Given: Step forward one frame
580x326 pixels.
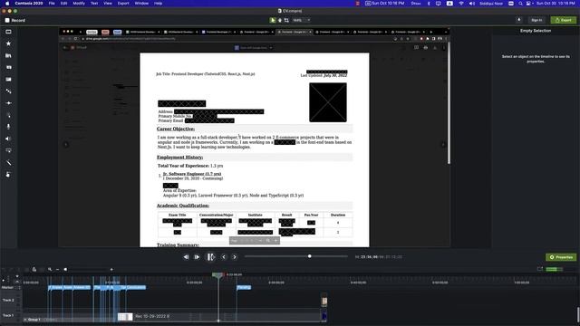Looking at the screenshot, I should pos(197,257).
